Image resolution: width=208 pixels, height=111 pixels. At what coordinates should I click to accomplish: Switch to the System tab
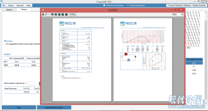point(9,10)
